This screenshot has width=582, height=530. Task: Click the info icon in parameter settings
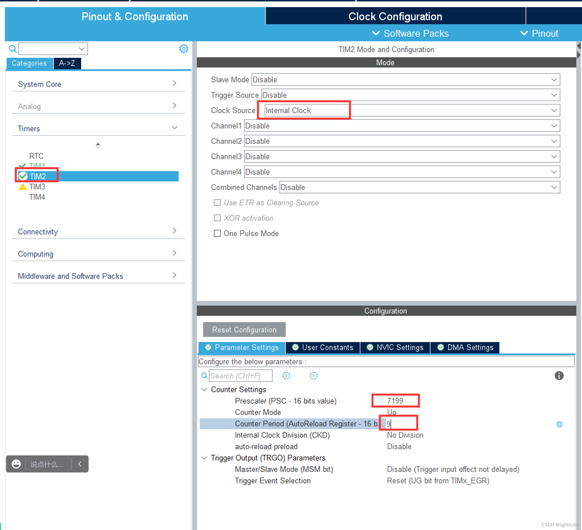click(x=559, y=376)
